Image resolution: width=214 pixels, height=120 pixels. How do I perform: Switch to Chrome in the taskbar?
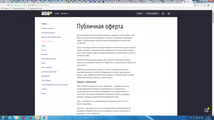44,118
